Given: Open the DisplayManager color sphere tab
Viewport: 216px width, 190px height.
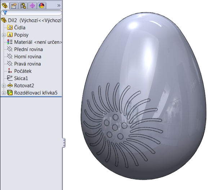Looking at the screenshot, I should pos(41,5).
